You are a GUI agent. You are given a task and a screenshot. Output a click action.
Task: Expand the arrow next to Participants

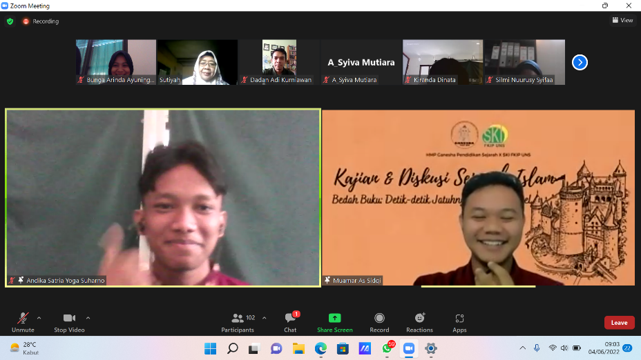264,318
